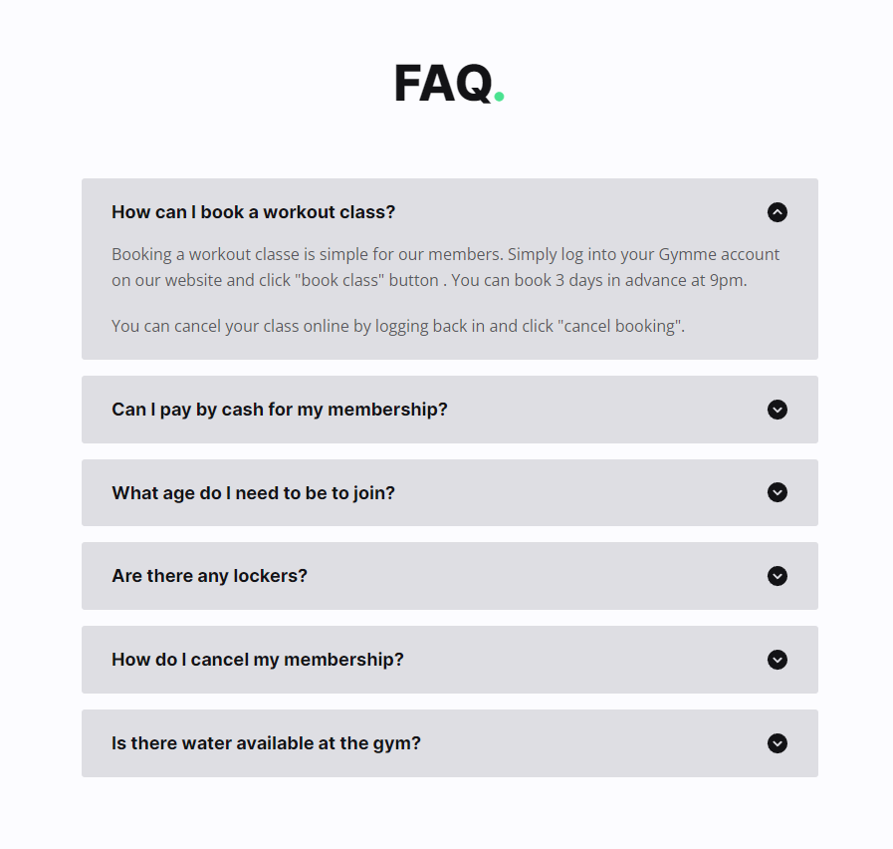Click the answer paragraph about booking a workout class
Screen dimensions: 893x849
pyautogui.click(x=445, y=267)
